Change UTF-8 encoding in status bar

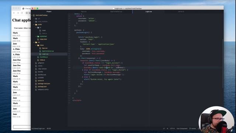(x=172, y=129)
